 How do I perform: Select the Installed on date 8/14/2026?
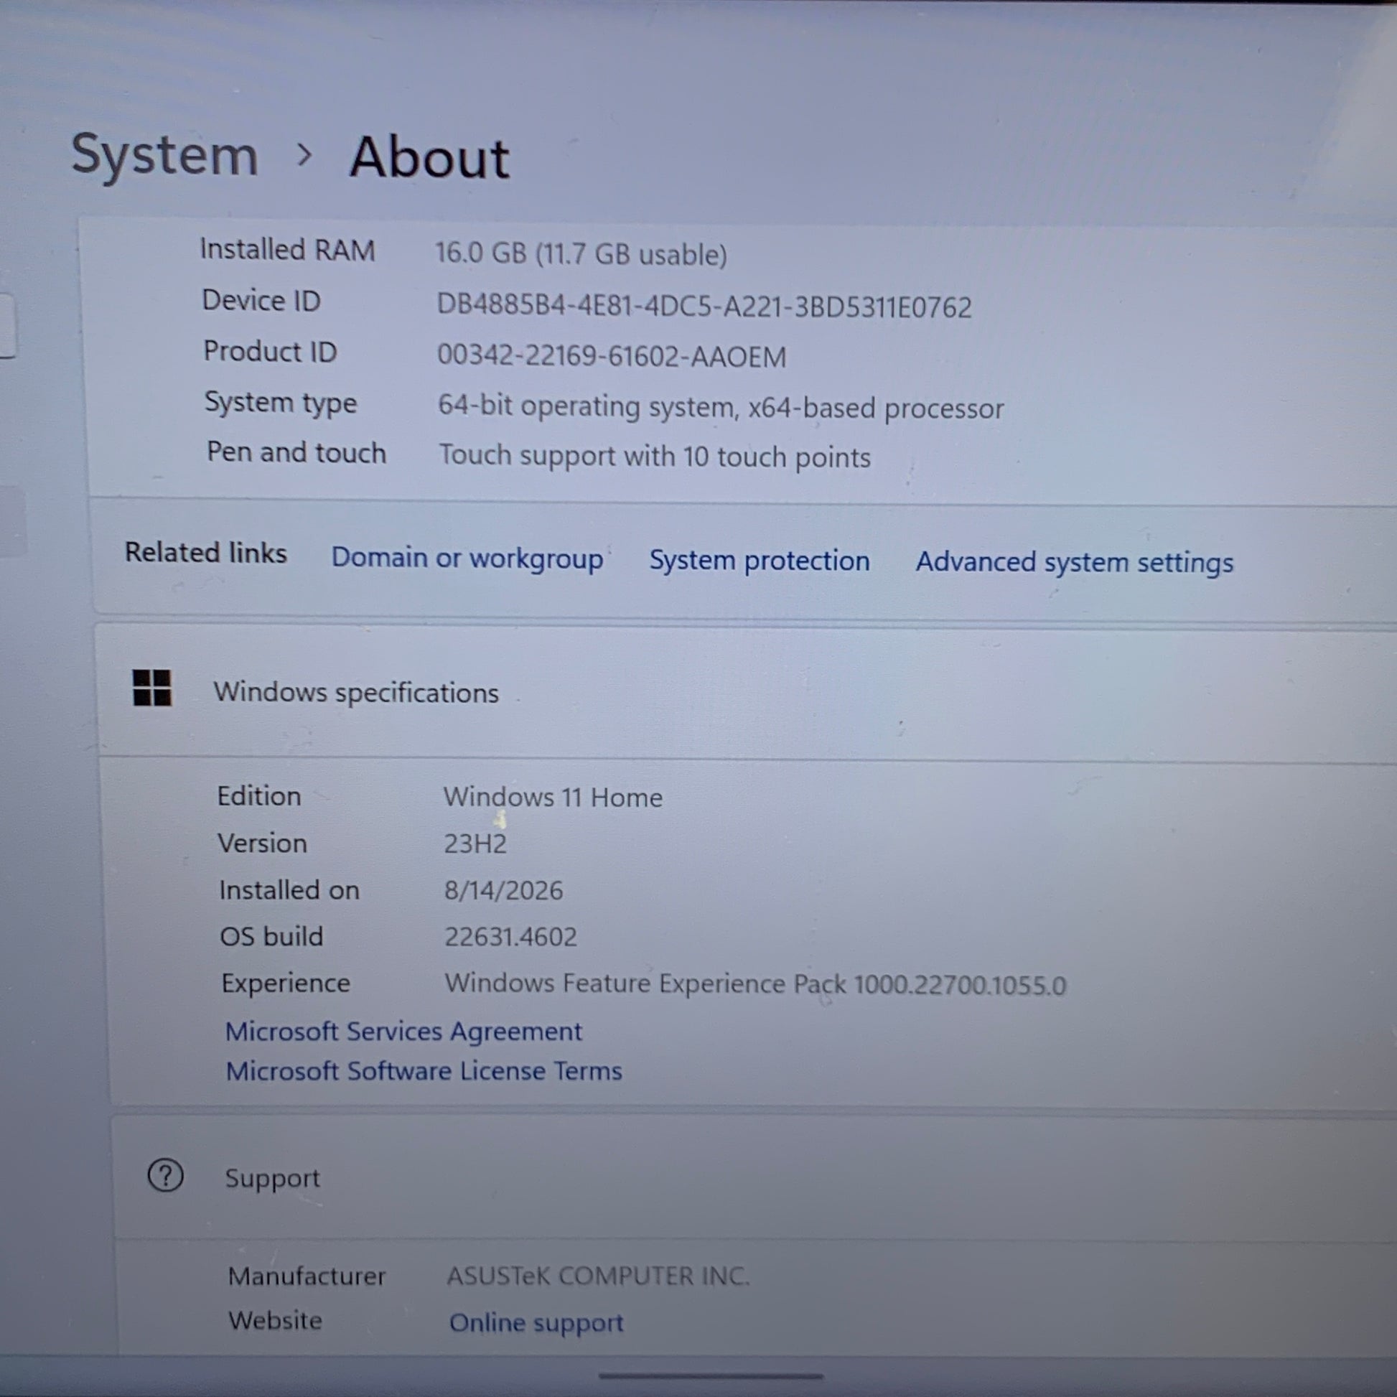pos(503,890)
